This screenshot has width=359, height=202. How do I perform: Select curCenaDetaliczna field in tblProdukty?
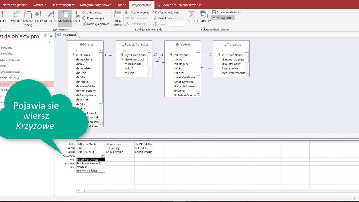pos(184,77)
